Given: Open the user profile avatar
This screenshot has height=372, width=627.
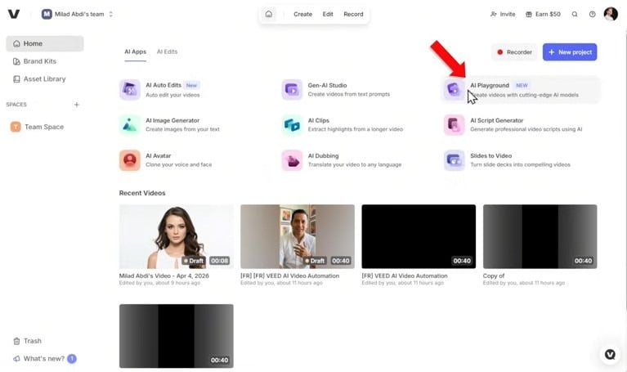Looking at the screenshot, I should tap(611, 14).
